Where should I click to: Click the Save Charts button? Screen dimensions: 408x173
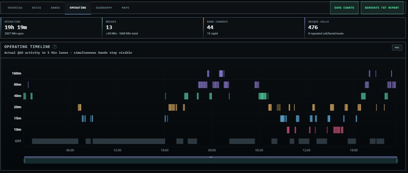click(344, 8)
